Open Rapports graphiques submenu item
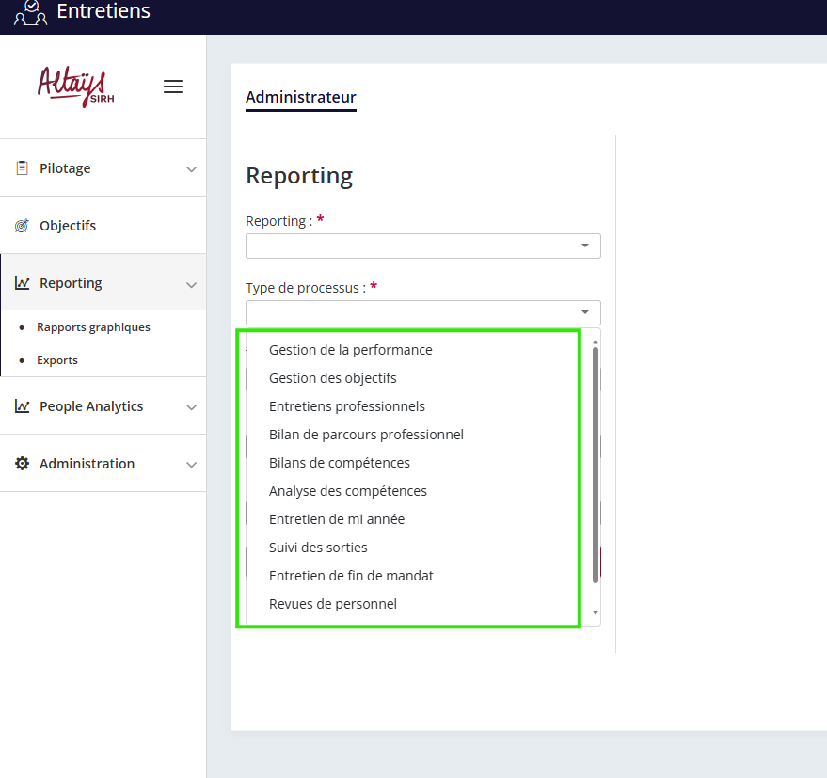The height and width of the screenshot is (778, 827). (93, 327)
